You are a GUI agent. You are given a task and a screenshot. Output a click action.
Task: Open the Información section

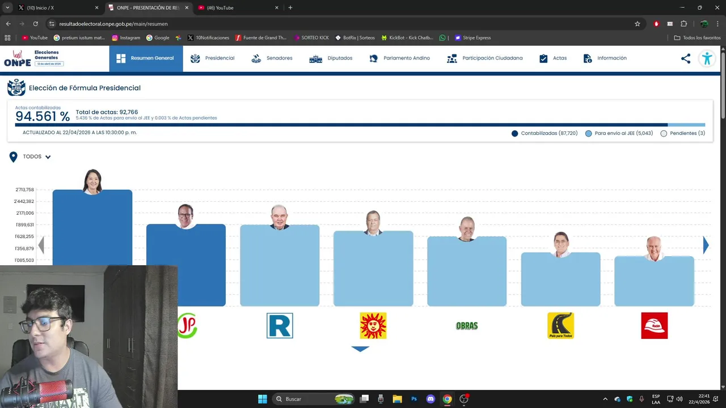pos(605,58)
